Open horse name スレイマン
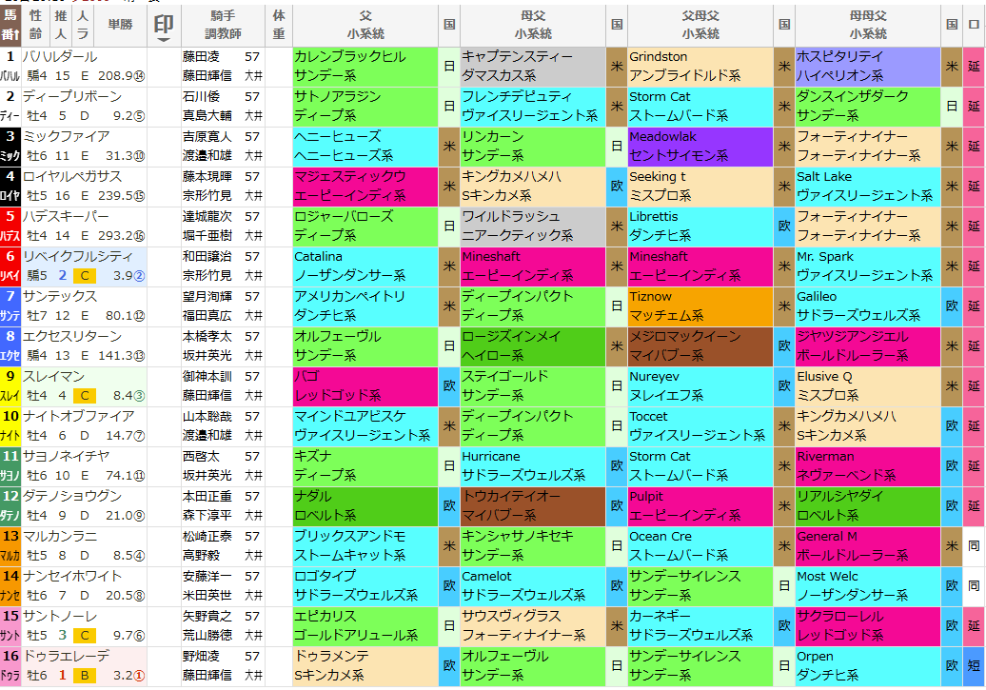Image resolution: width=986 pixels, height=690 pixels. pyautogui.click(x=54, y=376)
